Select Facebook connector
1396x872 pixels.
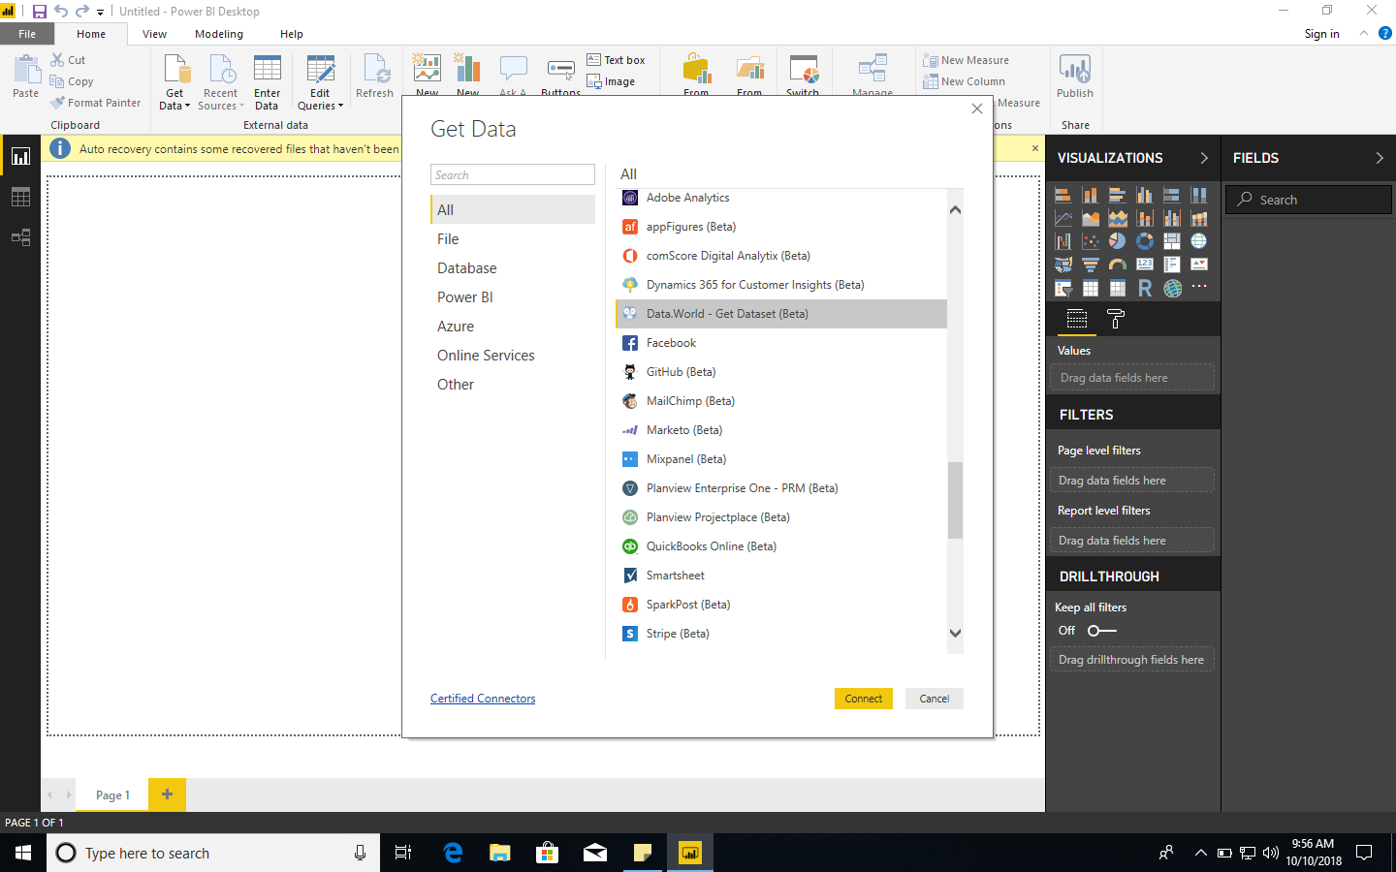[x=781, y=343]
